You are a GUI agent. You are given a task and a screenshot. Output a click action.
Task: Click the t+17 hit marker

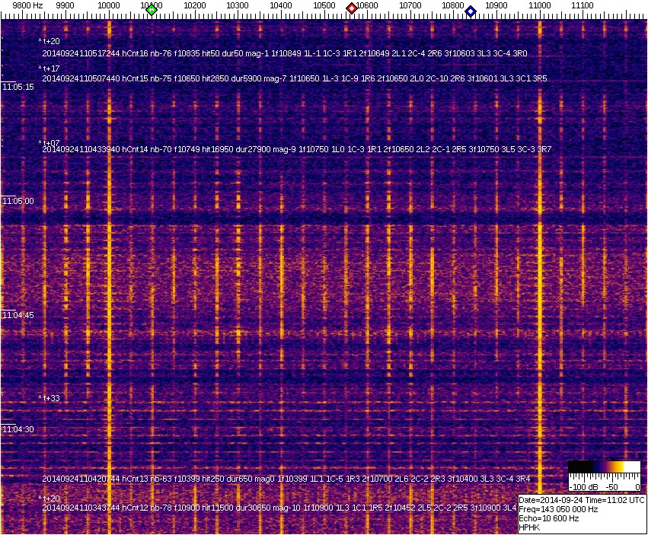(50, 68)
